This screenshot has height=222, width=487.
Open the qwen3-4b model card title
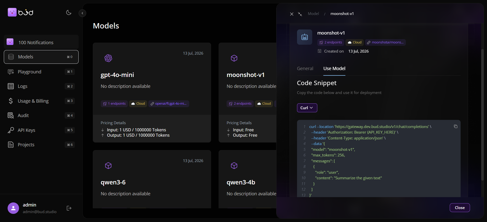(241, 182)
